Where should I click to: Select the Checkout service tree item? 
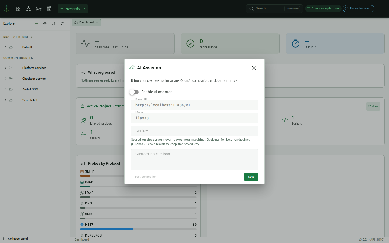click(35, 79)
